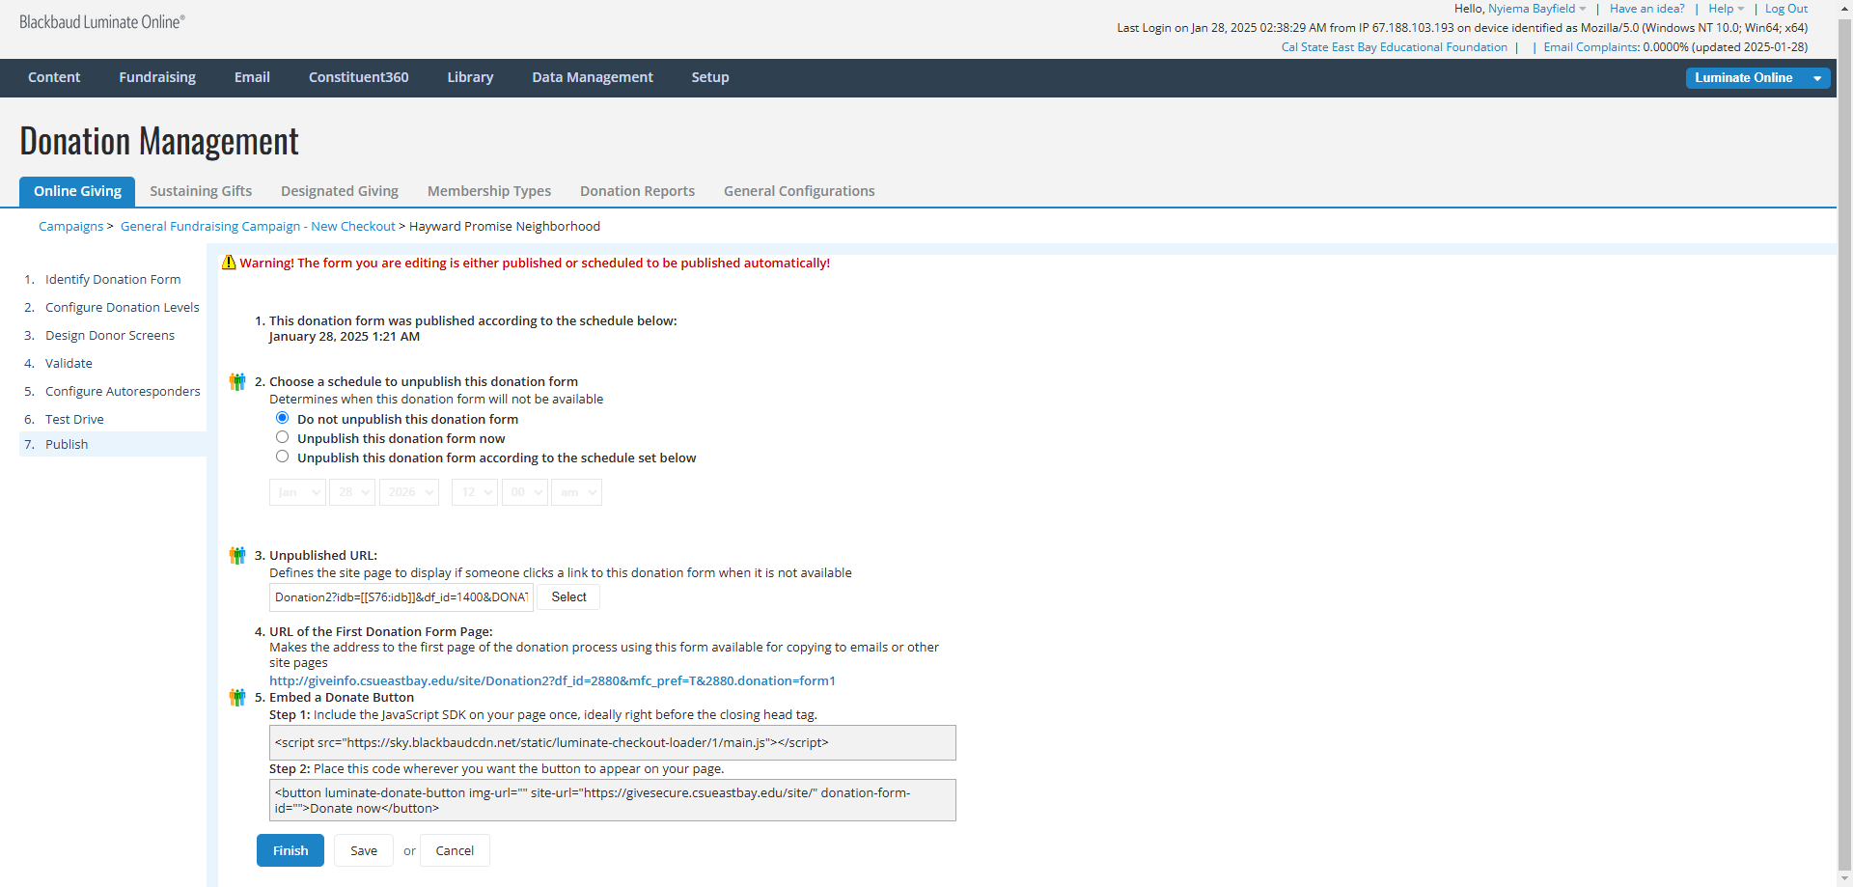This screenshot has width=1853, height=887.
Task: Choose unpublish according to schedule set below
Action: pyautogui.click(x=282, y=457)
